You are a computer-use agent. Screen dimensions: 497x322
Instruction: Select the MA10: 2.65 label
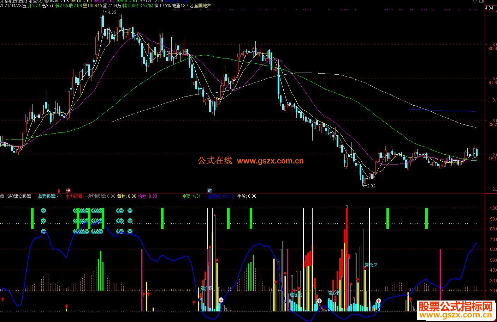coord(81,1)
